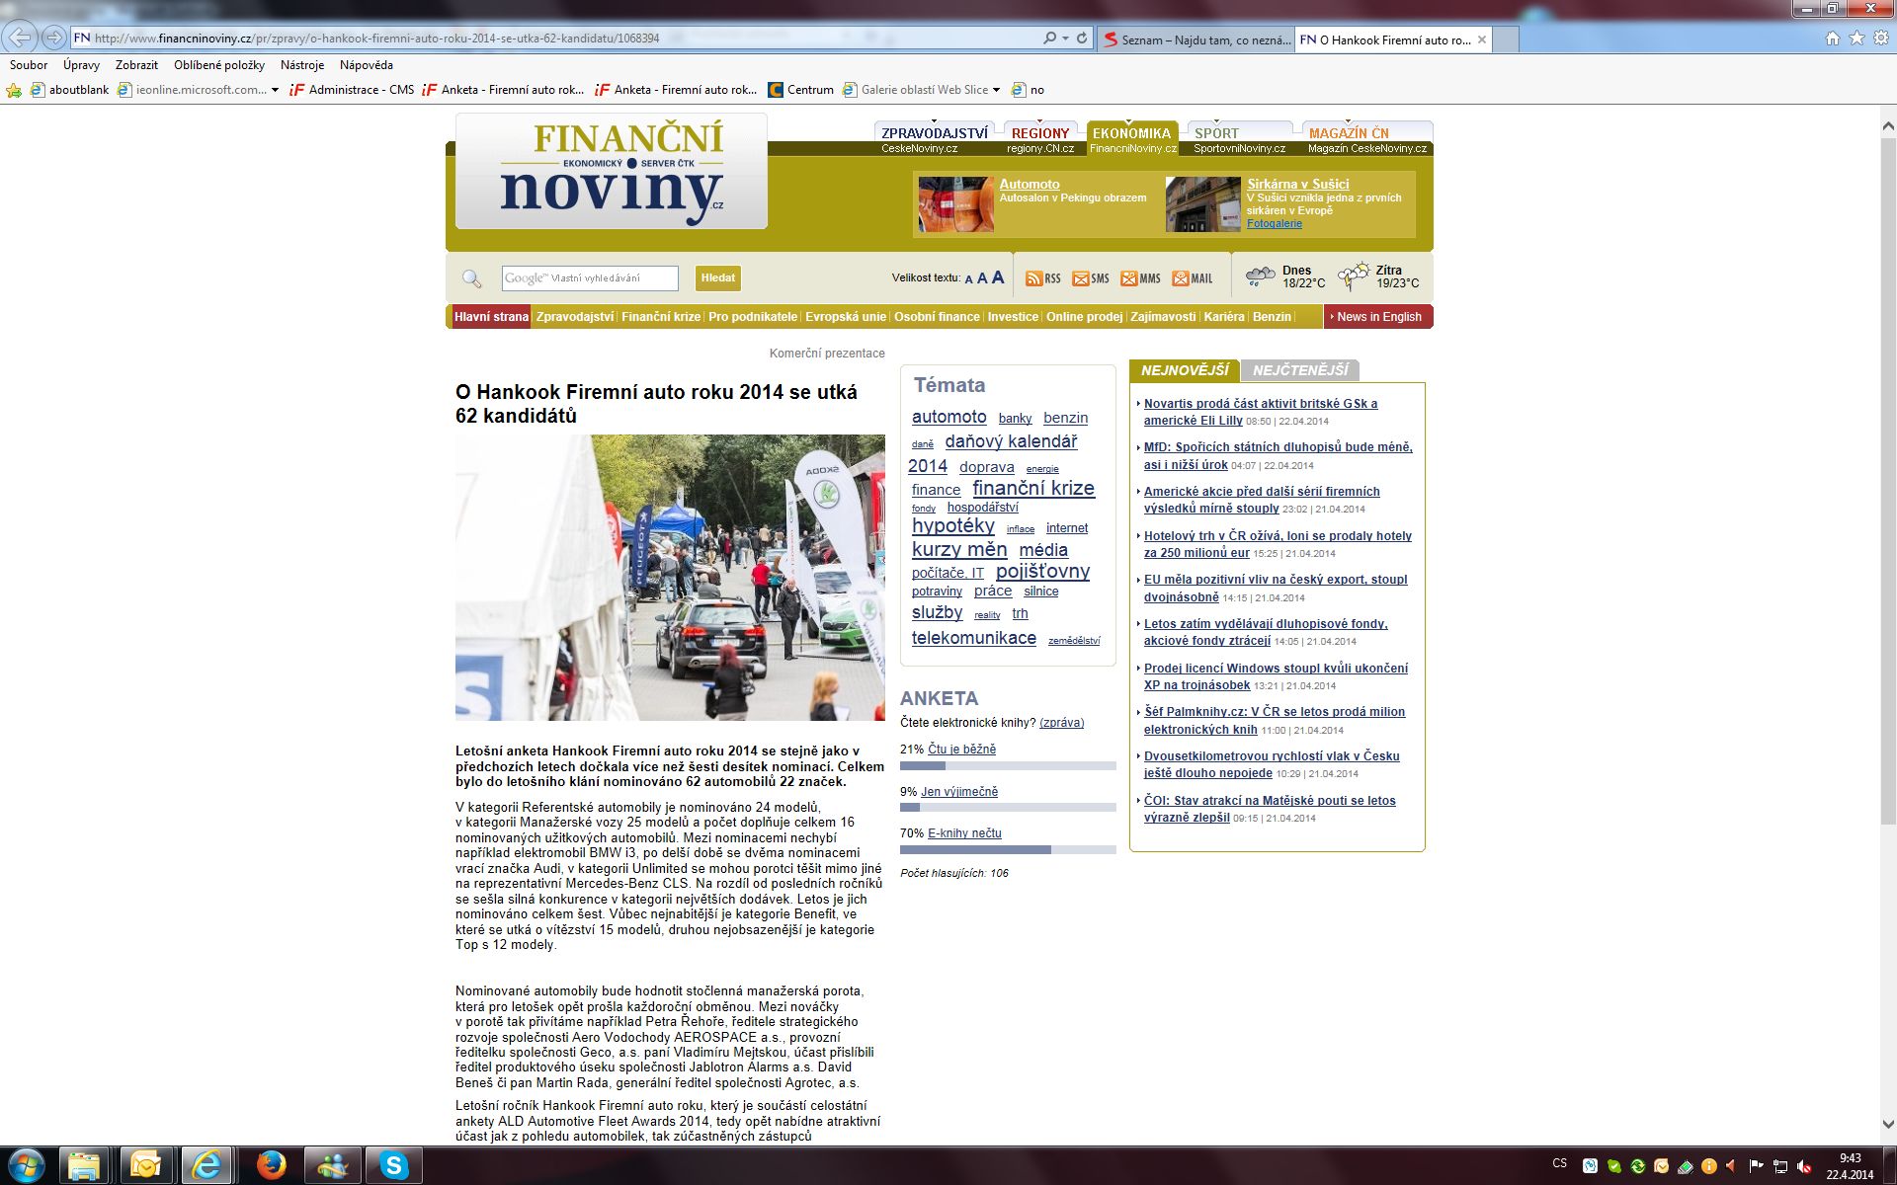Open the Nápověda menu

point(367,65)
